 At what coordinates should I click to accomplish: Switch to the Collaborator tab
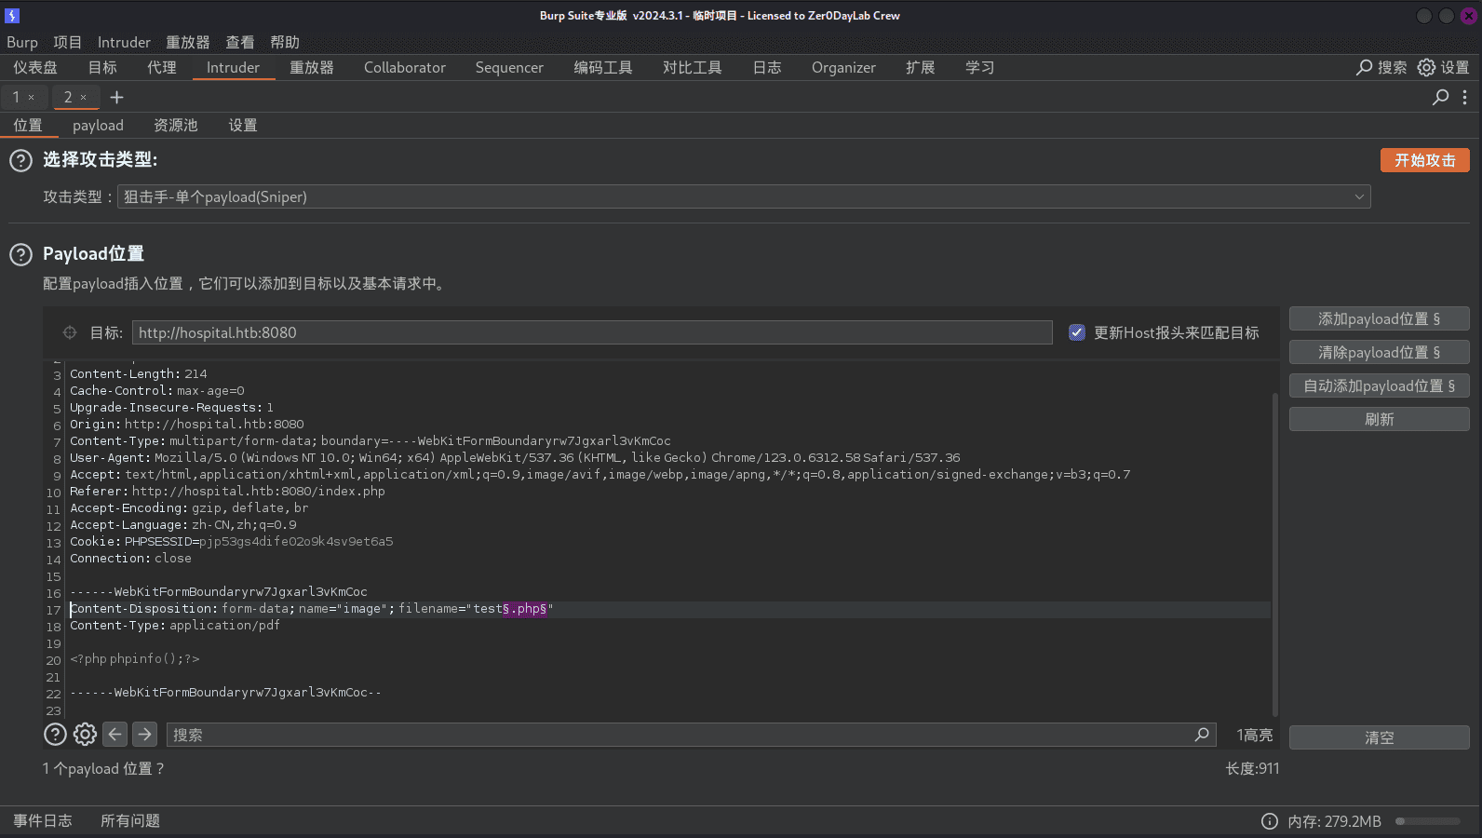(x=405, y=67)
